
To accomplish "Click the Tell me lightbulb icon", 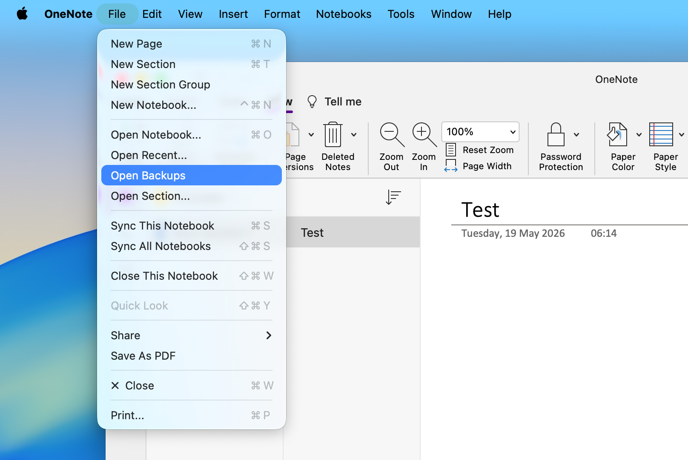I will [312, 102].
